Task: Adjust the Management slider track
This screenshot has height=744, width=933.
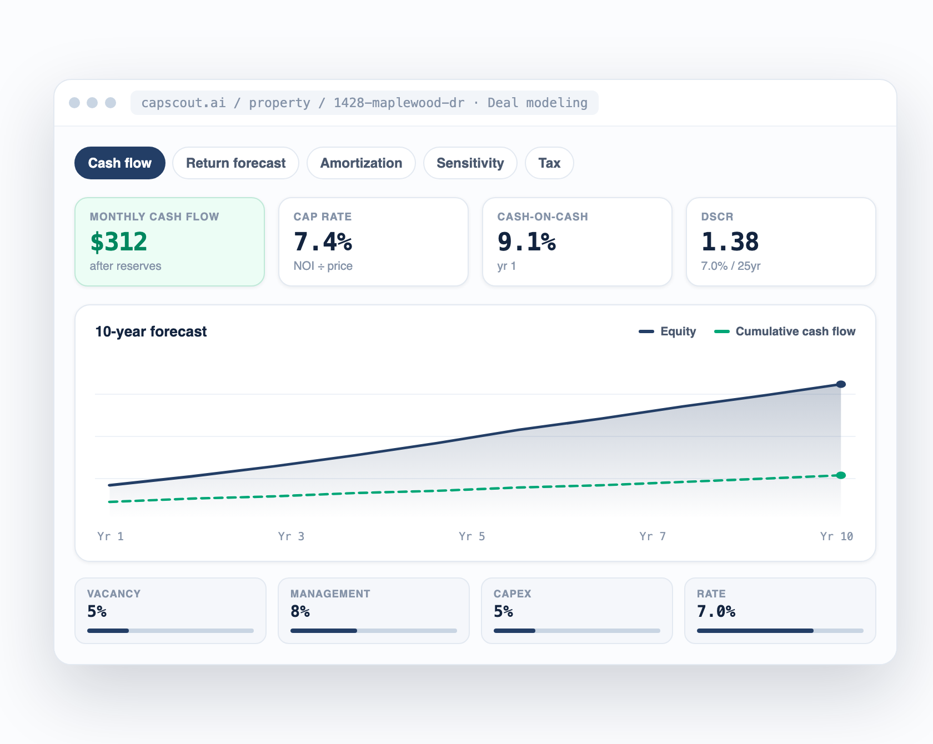Action: pos(374,631)
